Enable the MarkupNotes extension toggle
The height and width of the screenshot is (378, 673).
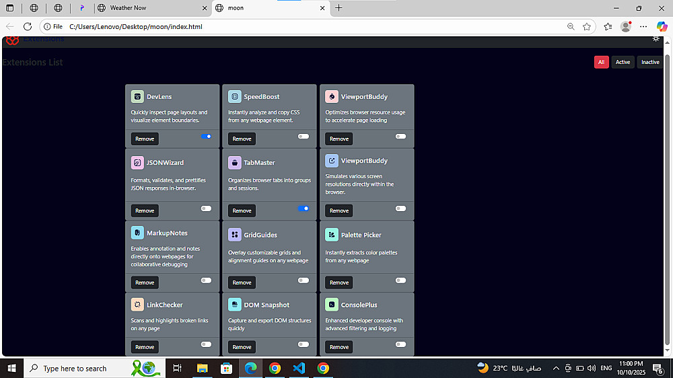pos(206,280)
